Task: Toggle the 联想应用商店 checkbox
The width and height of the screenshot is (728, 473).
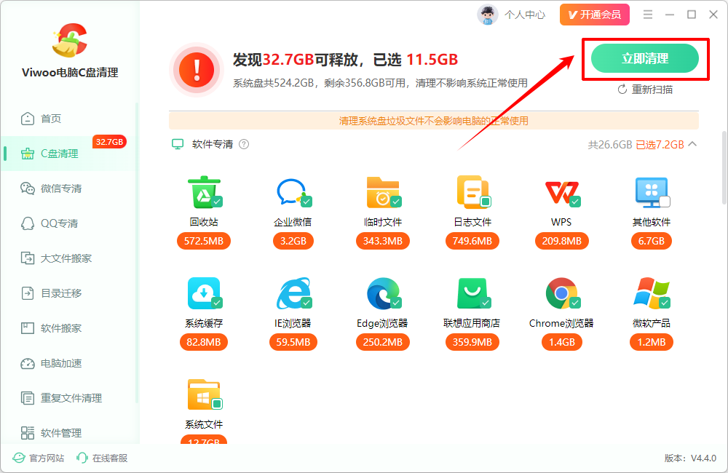Action: (x=486, y=303)
